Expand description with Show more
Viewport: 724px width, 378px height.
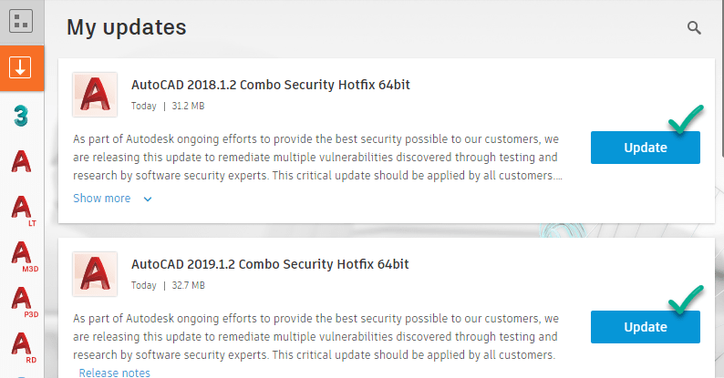pos(102,199)
